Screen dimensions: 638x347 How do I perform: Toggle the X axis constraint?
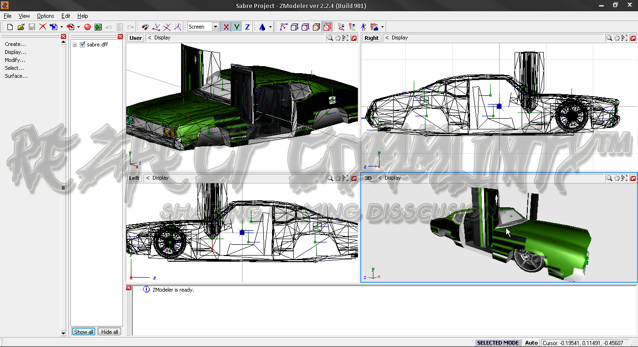[x=225, y=27]
